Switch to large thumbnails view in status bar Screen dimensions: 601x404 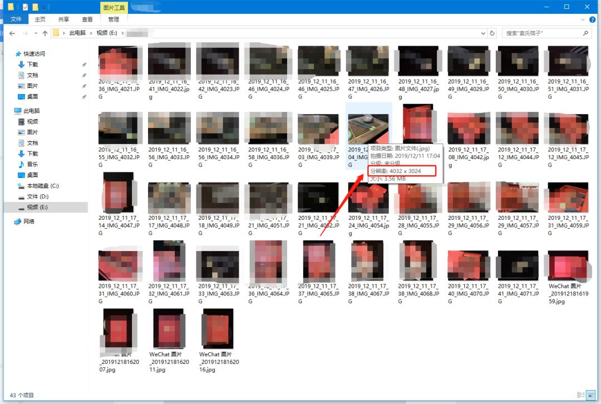pos(590,395)
